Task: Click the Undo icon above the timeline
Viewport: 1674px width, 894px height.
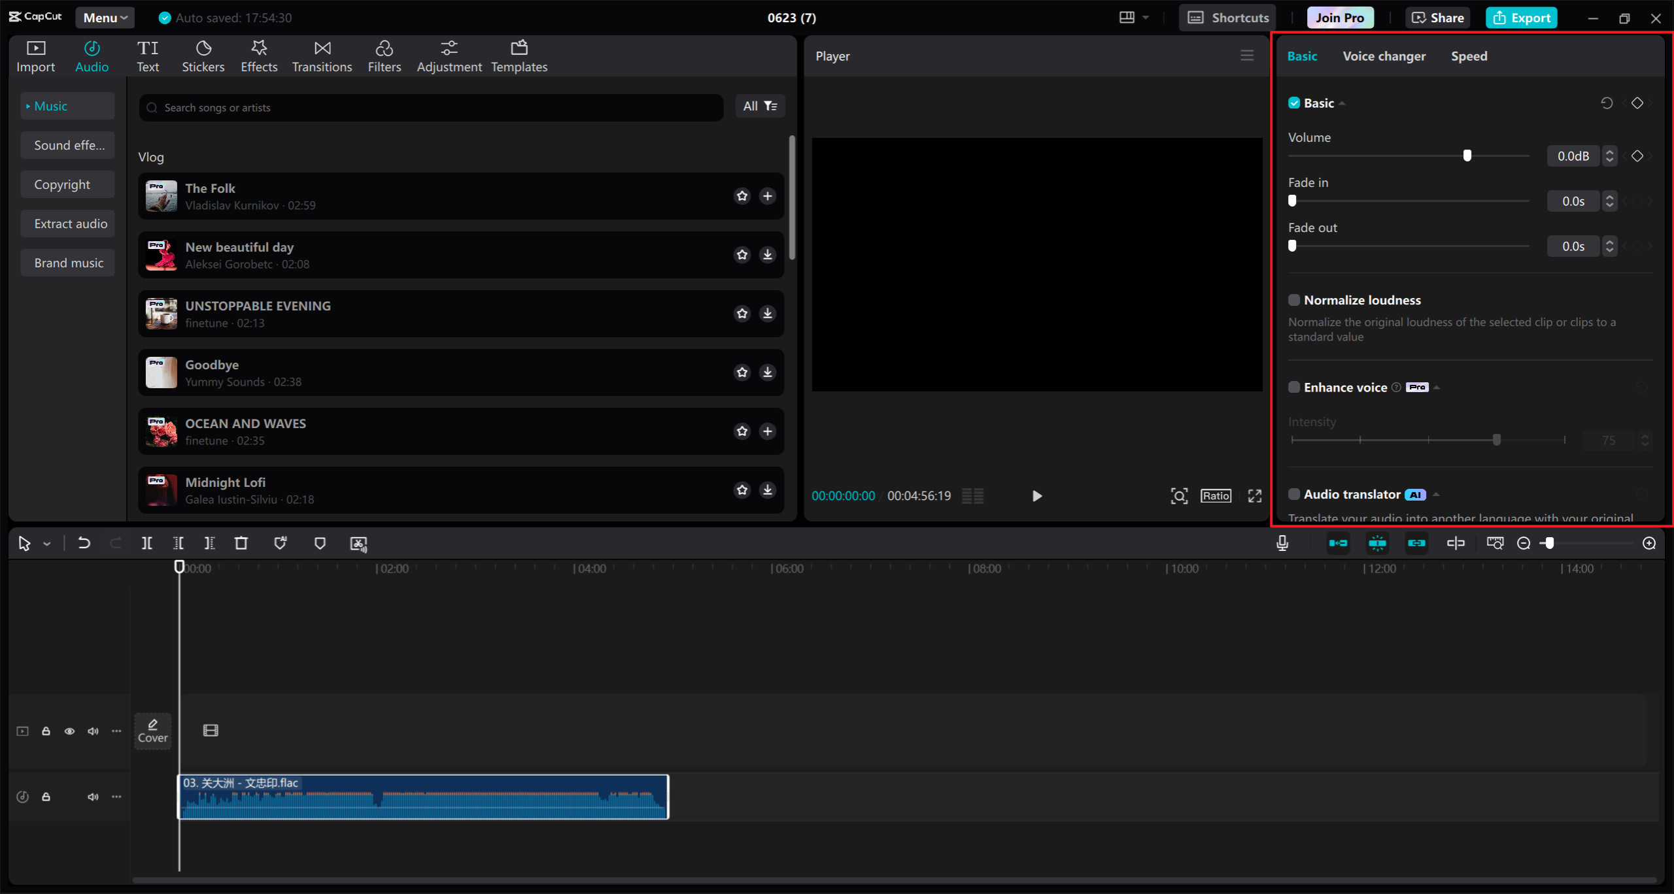Action: click(x=83, y=543)
